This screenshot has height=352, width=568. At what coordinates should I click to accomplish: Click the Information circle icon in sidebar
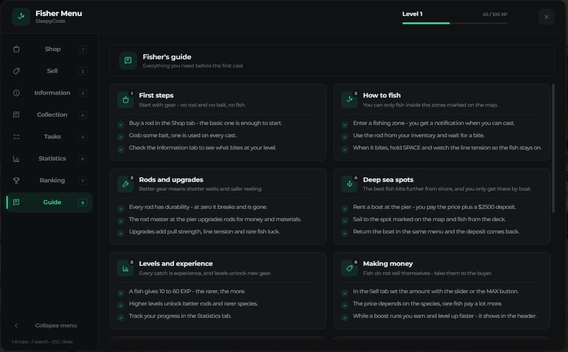tap(16, 93)
